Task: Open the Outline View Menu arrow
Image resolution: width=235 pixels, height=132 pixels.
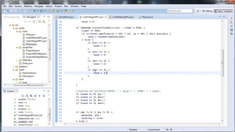Action: (x=49, y=95)
